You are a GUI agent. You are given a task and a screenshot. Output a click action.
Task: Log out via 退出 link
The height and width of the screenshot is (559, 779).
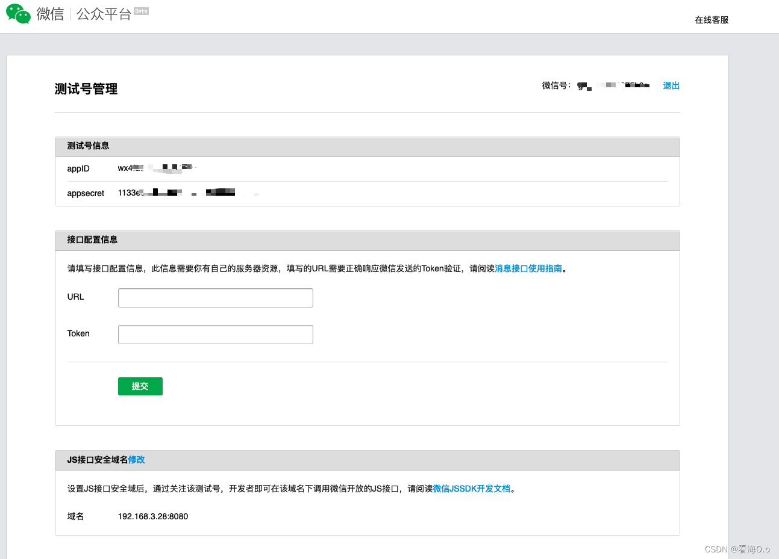[x=671, y=85]
